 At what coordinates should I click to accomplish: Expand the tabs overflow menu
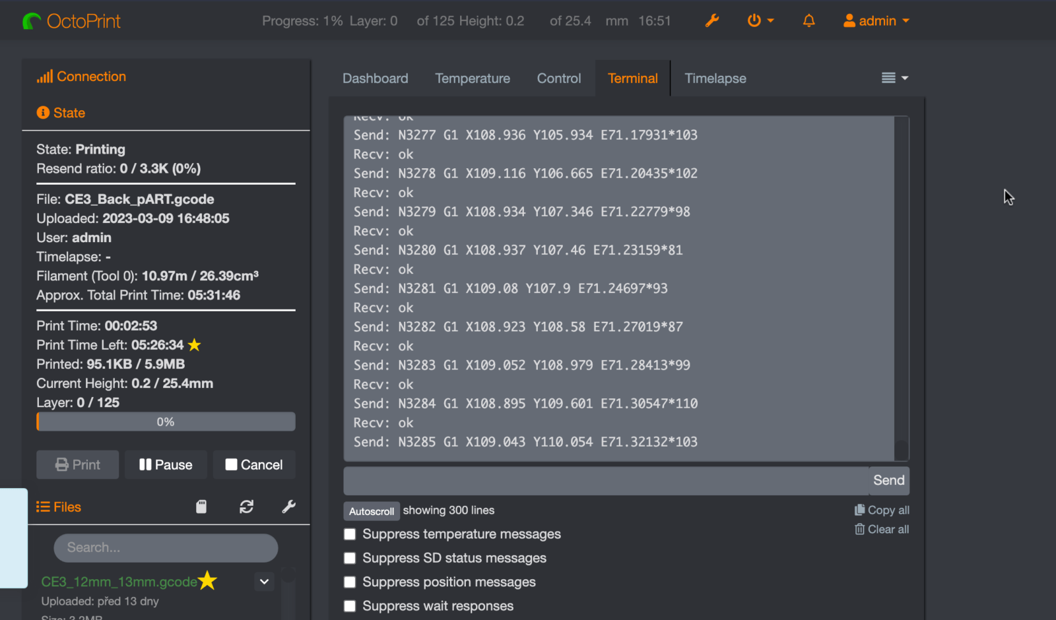coord(894,78)
